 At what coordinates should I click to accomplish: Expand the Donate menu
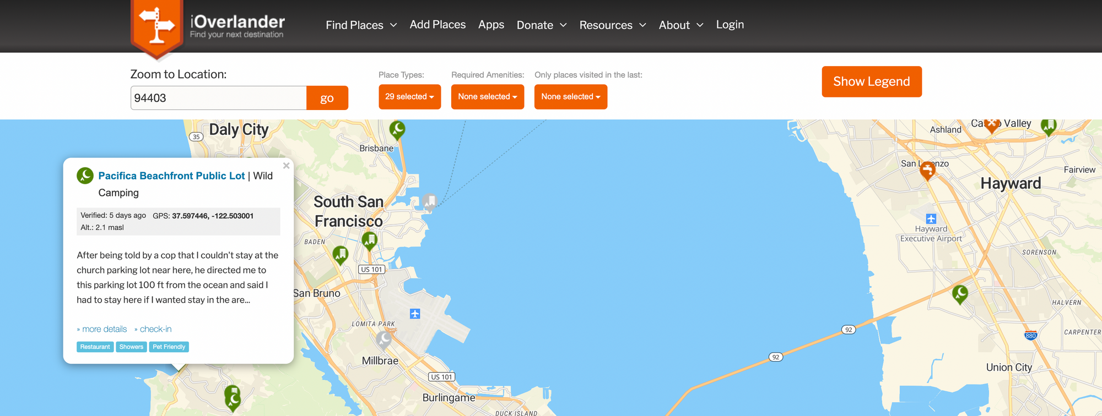click(x=542, y=25)
